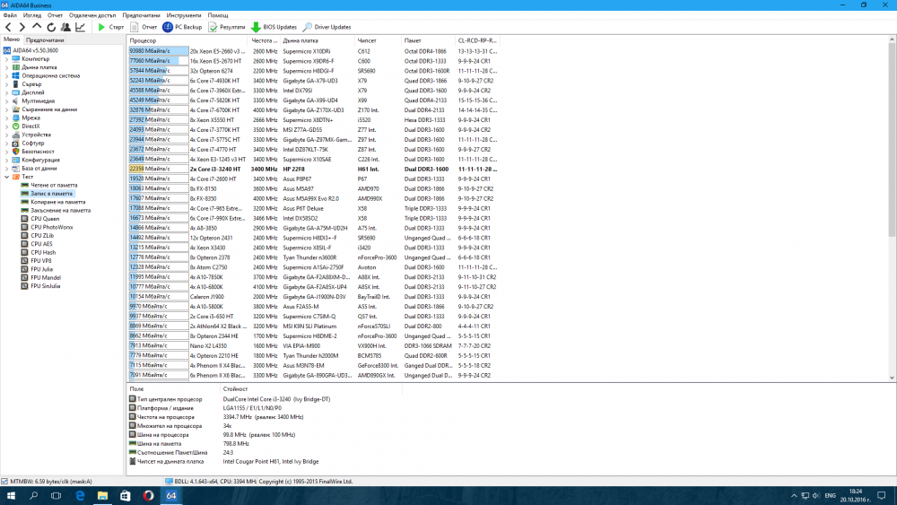Expand the Мрежа tree node
This screenshot has width=897, height=505.
click(x=7, y=118)
